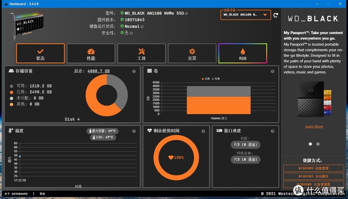Image resolution: width=348 pixels, height=199 pixels.
Task: Click the green check beside model name
Action: click(x=122, y=13)
